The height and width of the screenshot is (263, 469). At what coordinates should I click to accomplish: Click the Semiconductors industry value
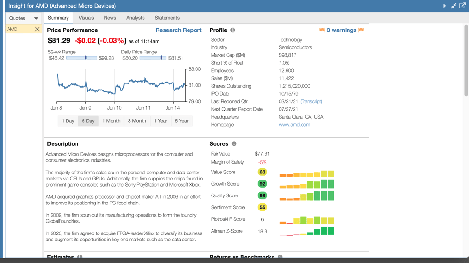(295, 47)
